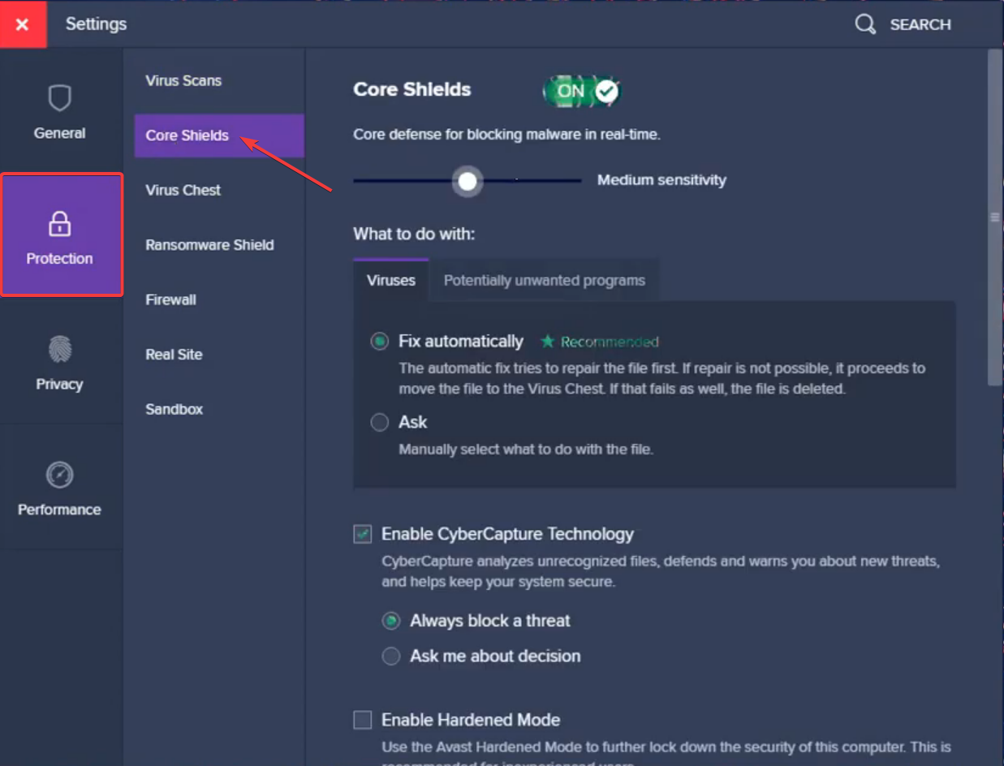Open Virus Chest settings
Image resolution: width=1004 pixels, height=766 pixels.
[x=219, y=190]
